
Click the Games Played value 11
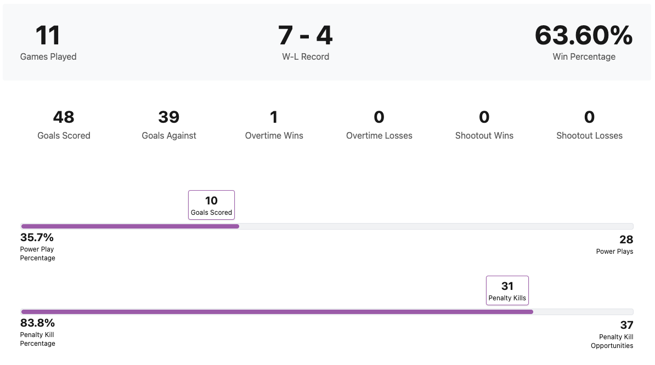point(48,36)
